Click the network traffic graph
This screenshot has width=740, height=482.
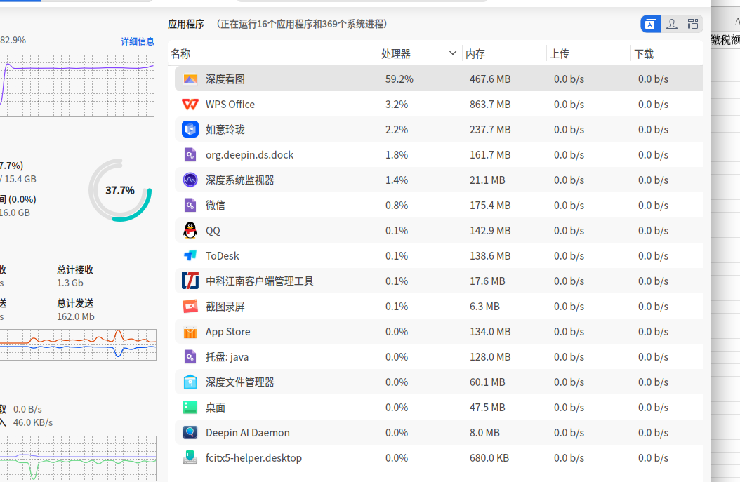(x=78, y=344)
